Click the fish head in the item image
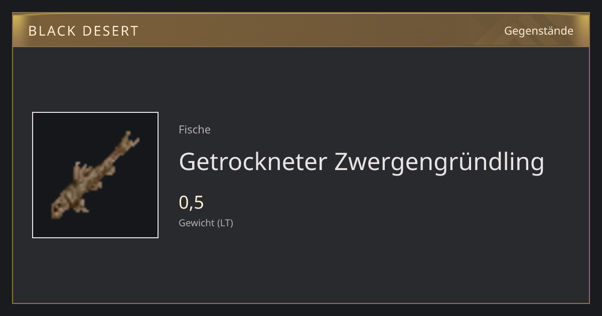 pos(59,207)
